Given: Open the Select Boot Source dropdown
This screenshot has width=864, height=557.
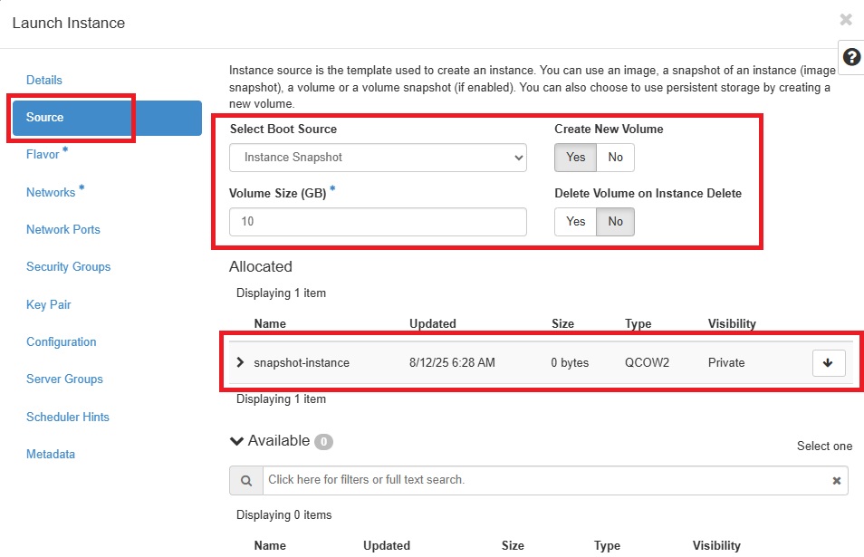Looking at the screenshot, I should point(378,158).
